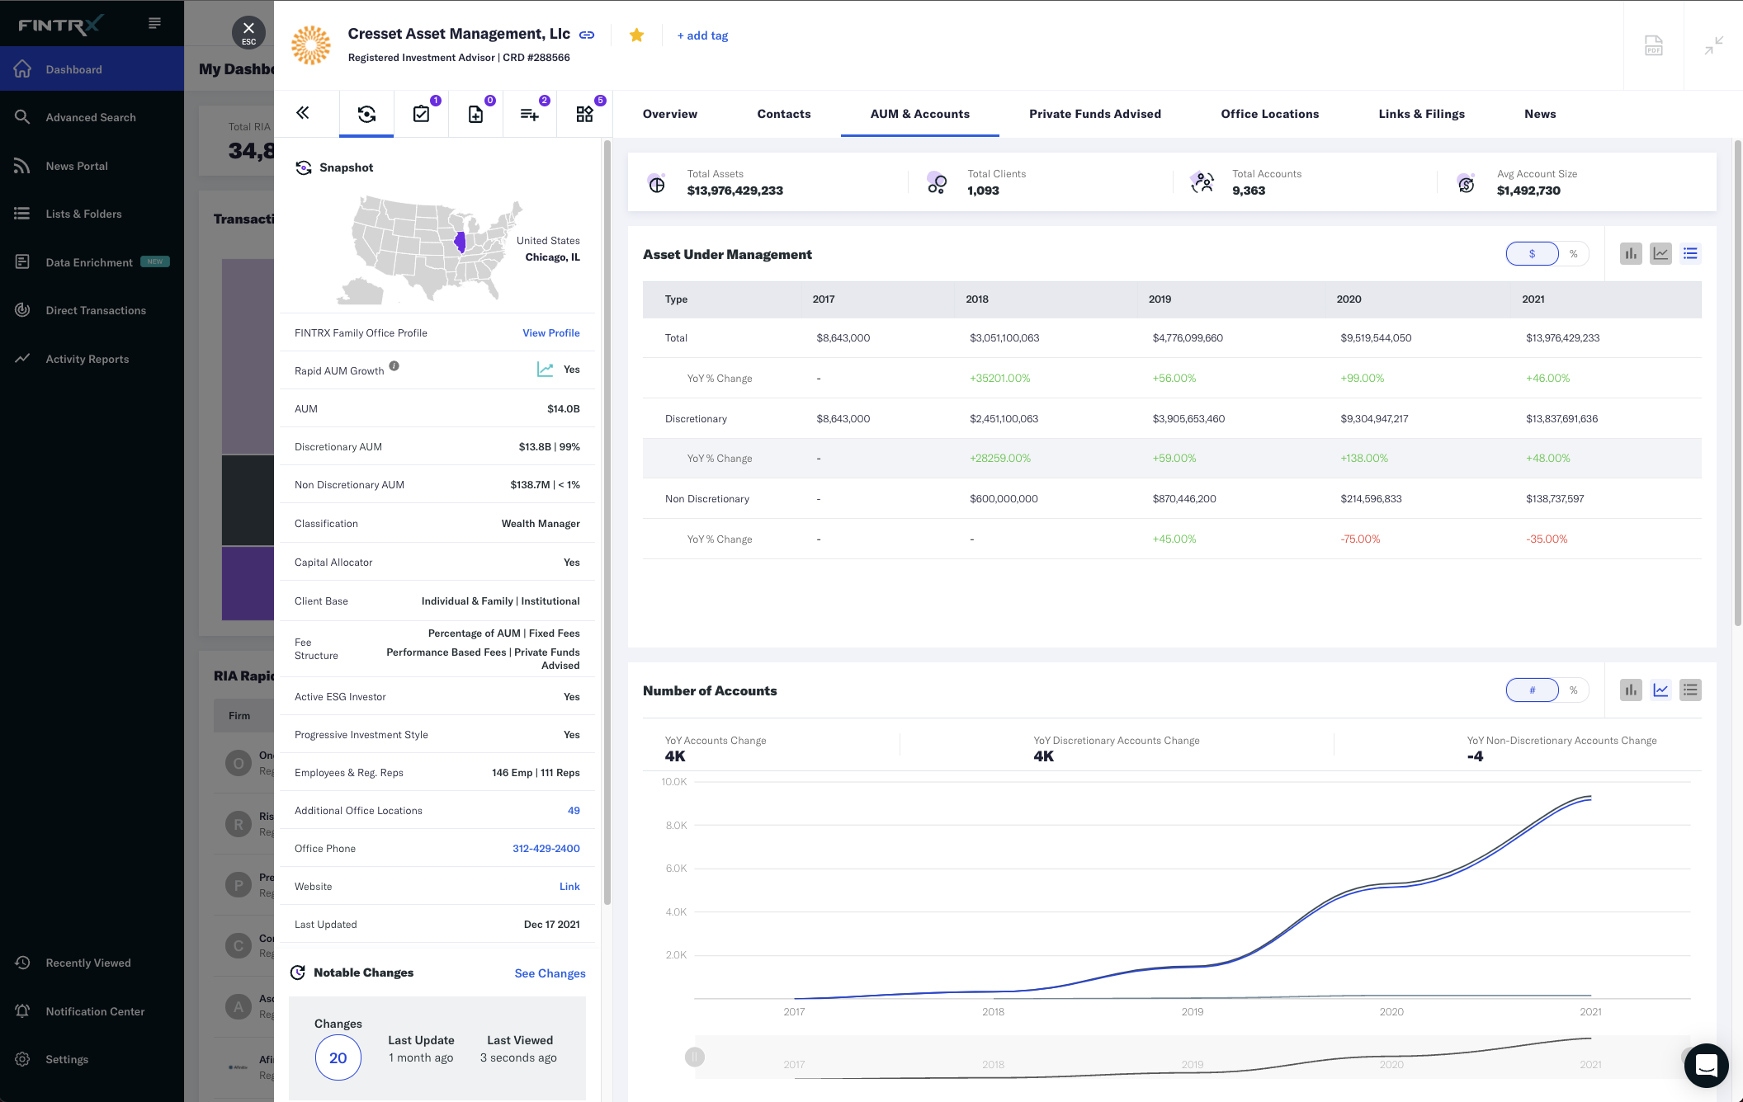Screen dimensions: 1743x1102
Task: Click the chart range slider left handle
Action: tap(695, 1057)
